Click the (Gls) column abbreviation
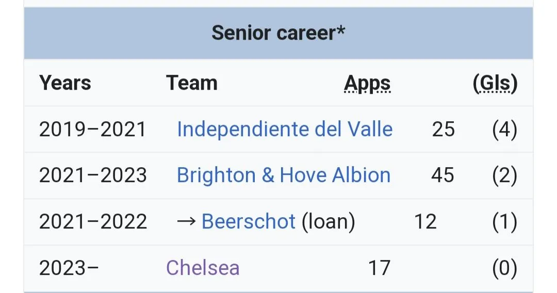The width and height of the screenshot is (557, 293). pyautogui.click(x=495, y=84)
